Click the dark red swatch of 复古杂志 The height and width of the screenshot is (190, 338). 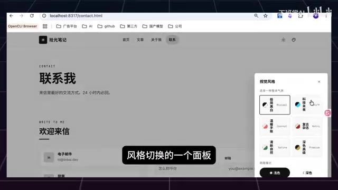click(x=298, y=126)
